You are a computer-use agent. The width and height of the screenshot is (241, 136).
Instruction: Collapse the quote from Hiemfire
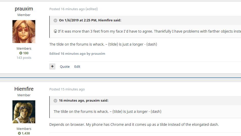pyautogui.click(x=55, y=20)
